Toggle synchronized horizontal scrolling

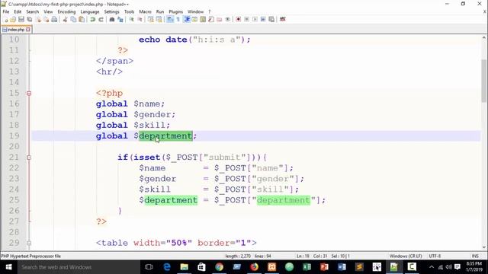159,19
